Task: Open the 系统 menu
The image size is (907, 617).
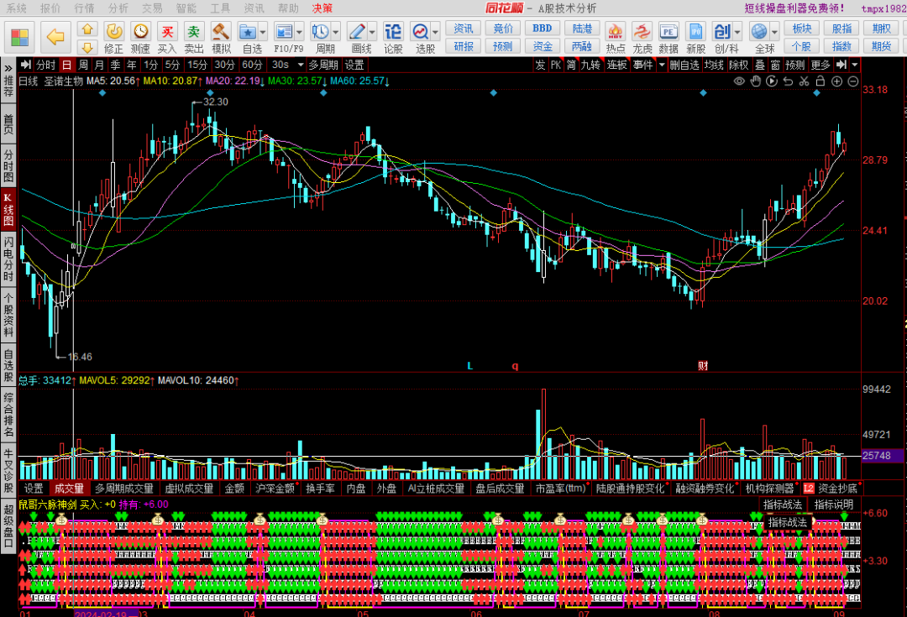Action: 17,8
